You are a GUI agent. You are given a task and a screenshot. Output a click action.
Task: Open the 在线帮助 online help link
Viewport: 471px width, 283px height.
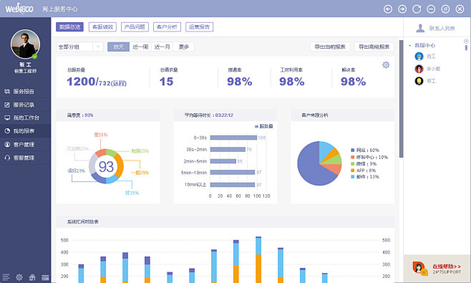click(x=447, y=266)
